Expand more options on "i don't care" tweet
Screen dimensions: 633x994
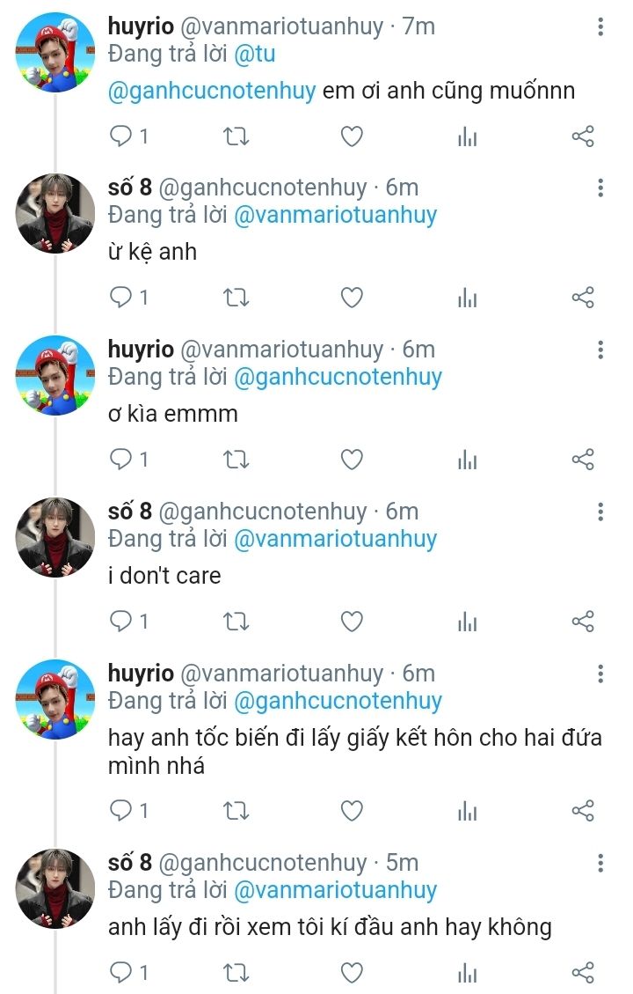click(600, 512)
